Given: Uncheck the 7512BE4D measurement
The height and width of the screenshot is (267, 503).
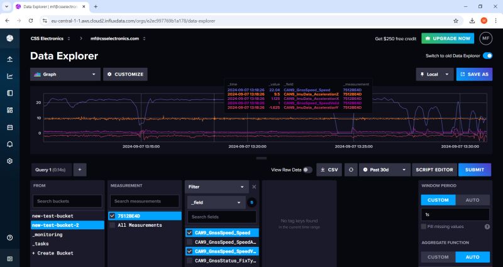Looking at the screenshot, I should [x=112, y=216].
